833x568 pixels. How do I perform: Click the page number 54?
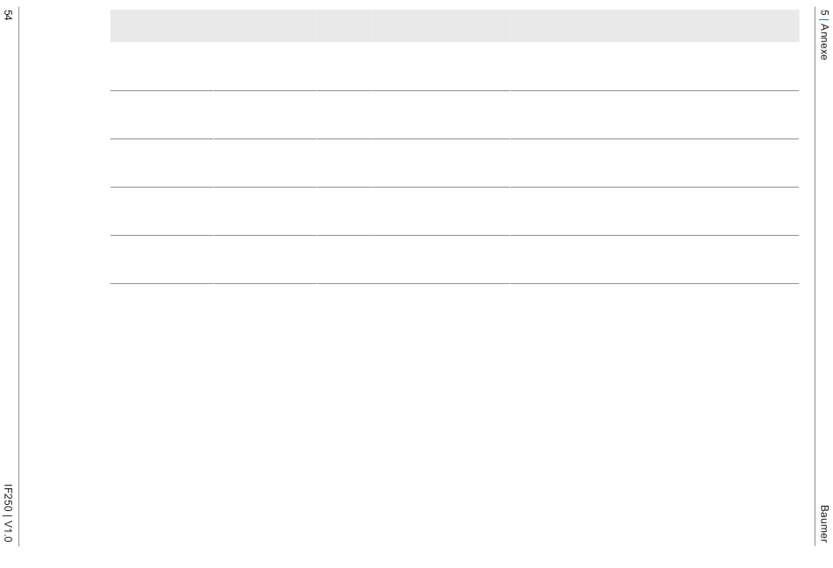pyautogui.click(x=7, y=16)
